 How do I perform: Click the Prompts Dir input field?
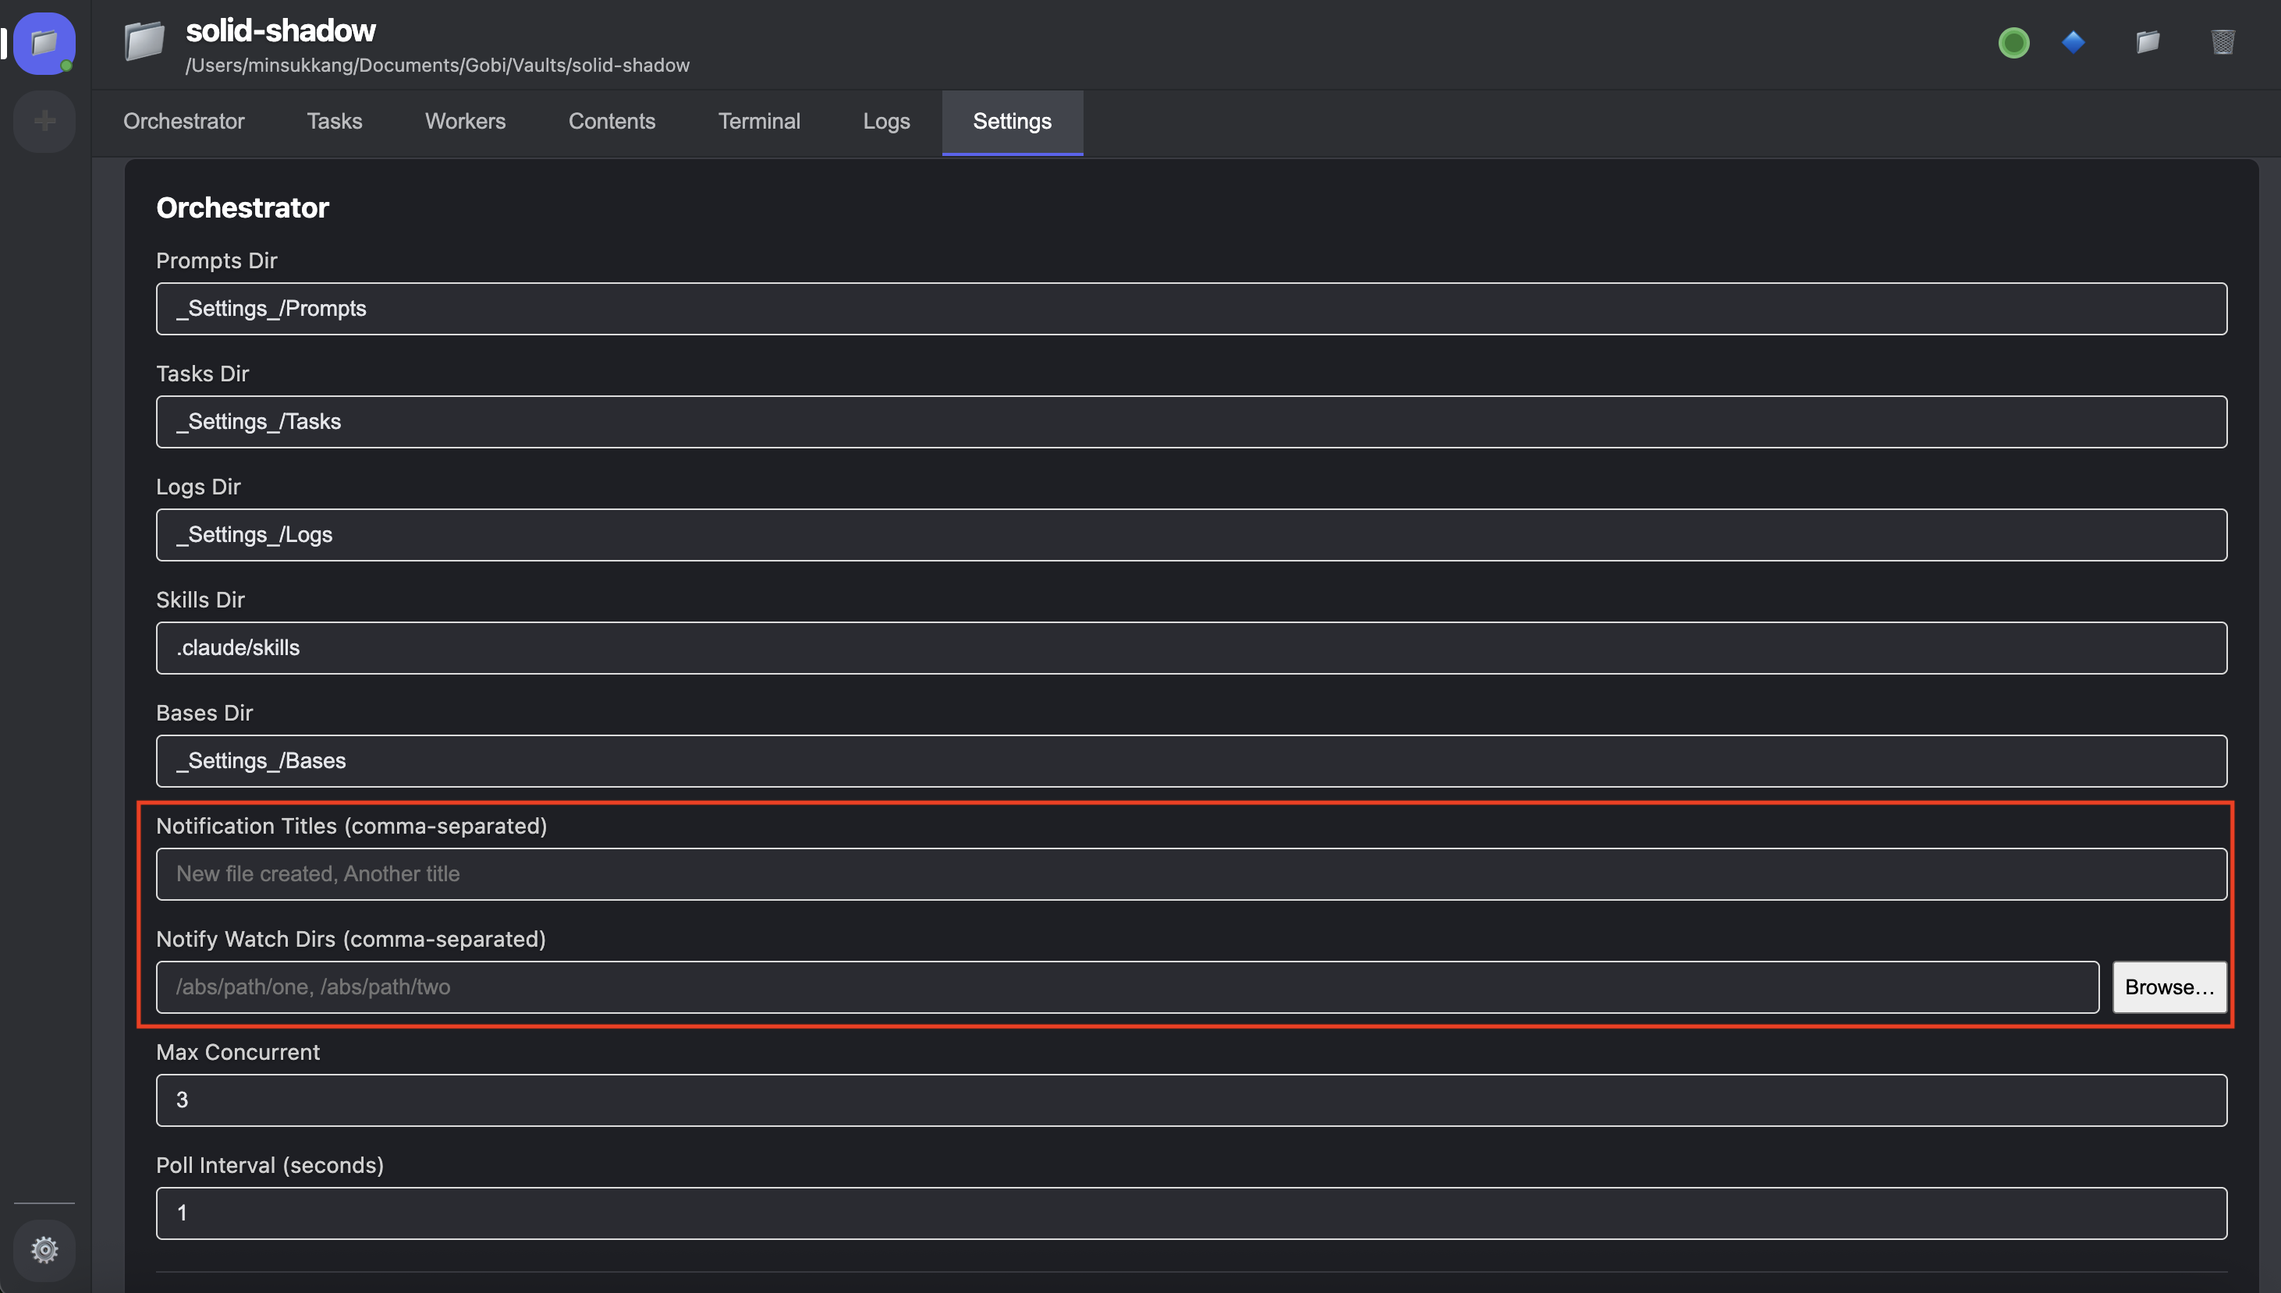[1190, 309]
